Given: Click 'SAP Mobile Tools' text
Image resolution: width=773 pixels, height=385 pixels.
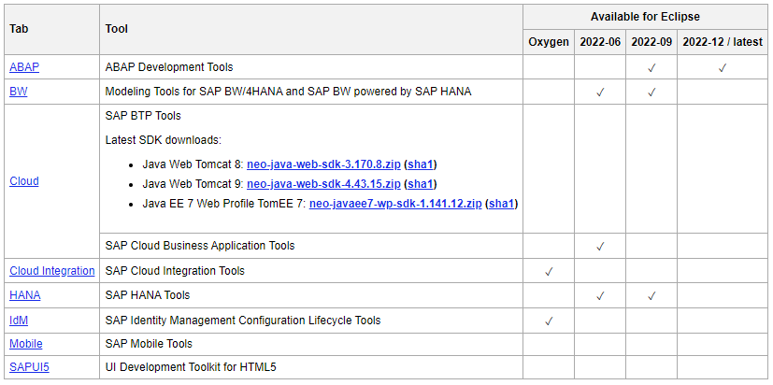Looking at the screenshot, I should tap(149, 344).
